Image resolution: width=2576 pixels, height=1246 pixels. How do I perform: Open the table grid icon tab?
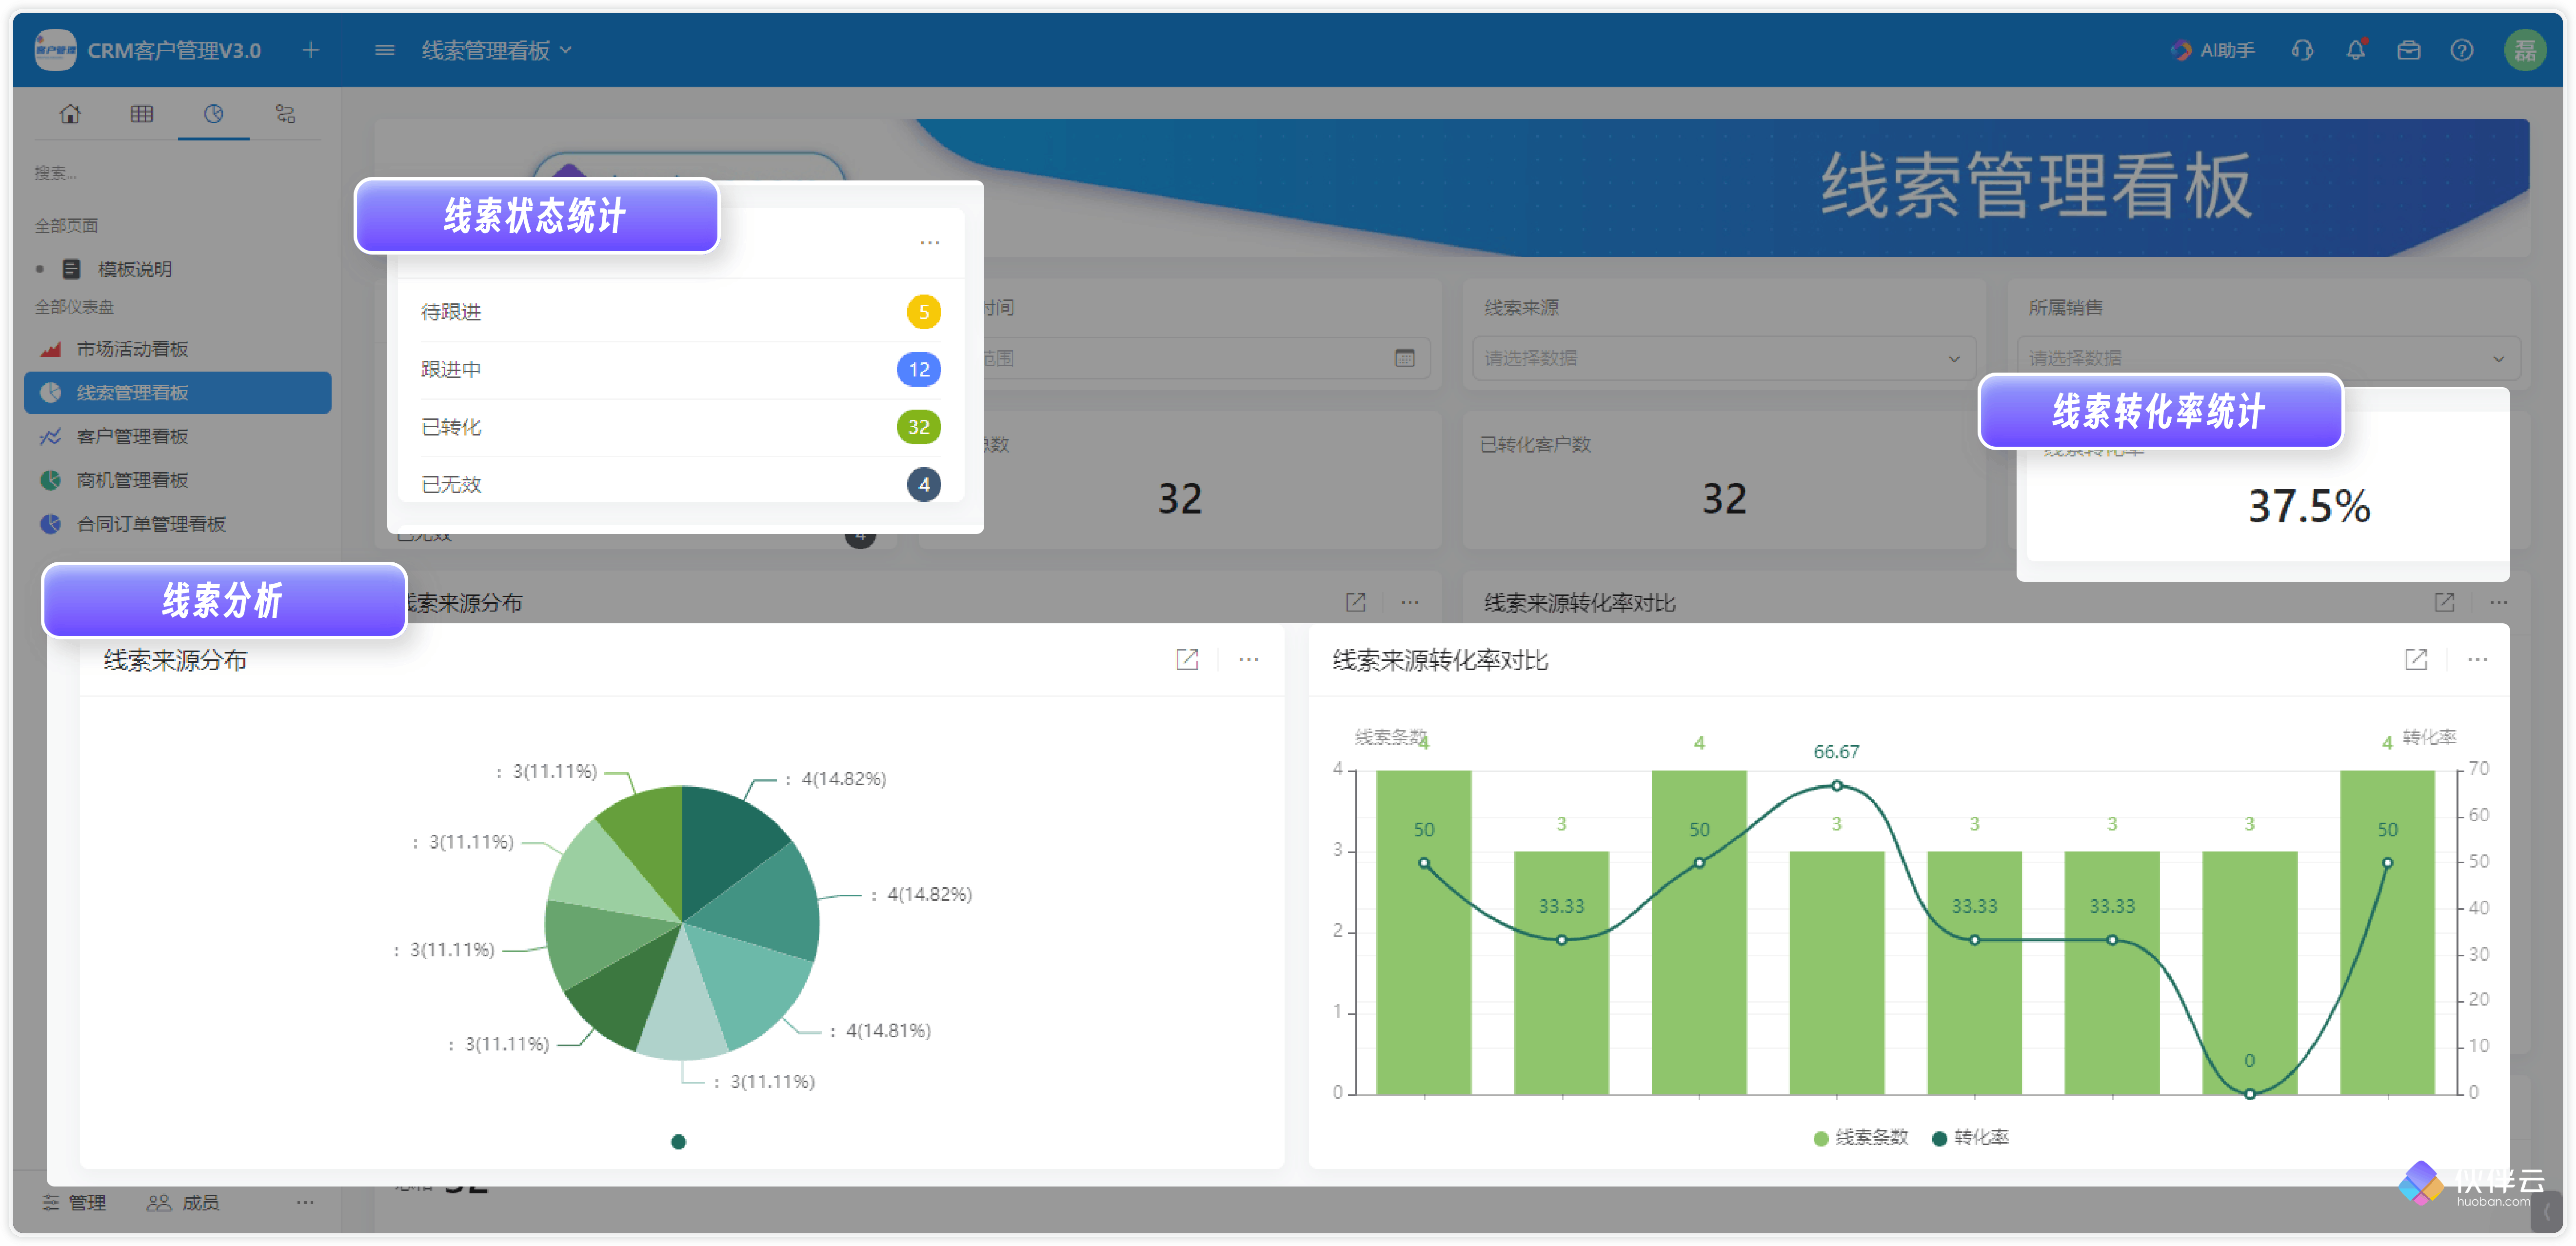point(142,114)
